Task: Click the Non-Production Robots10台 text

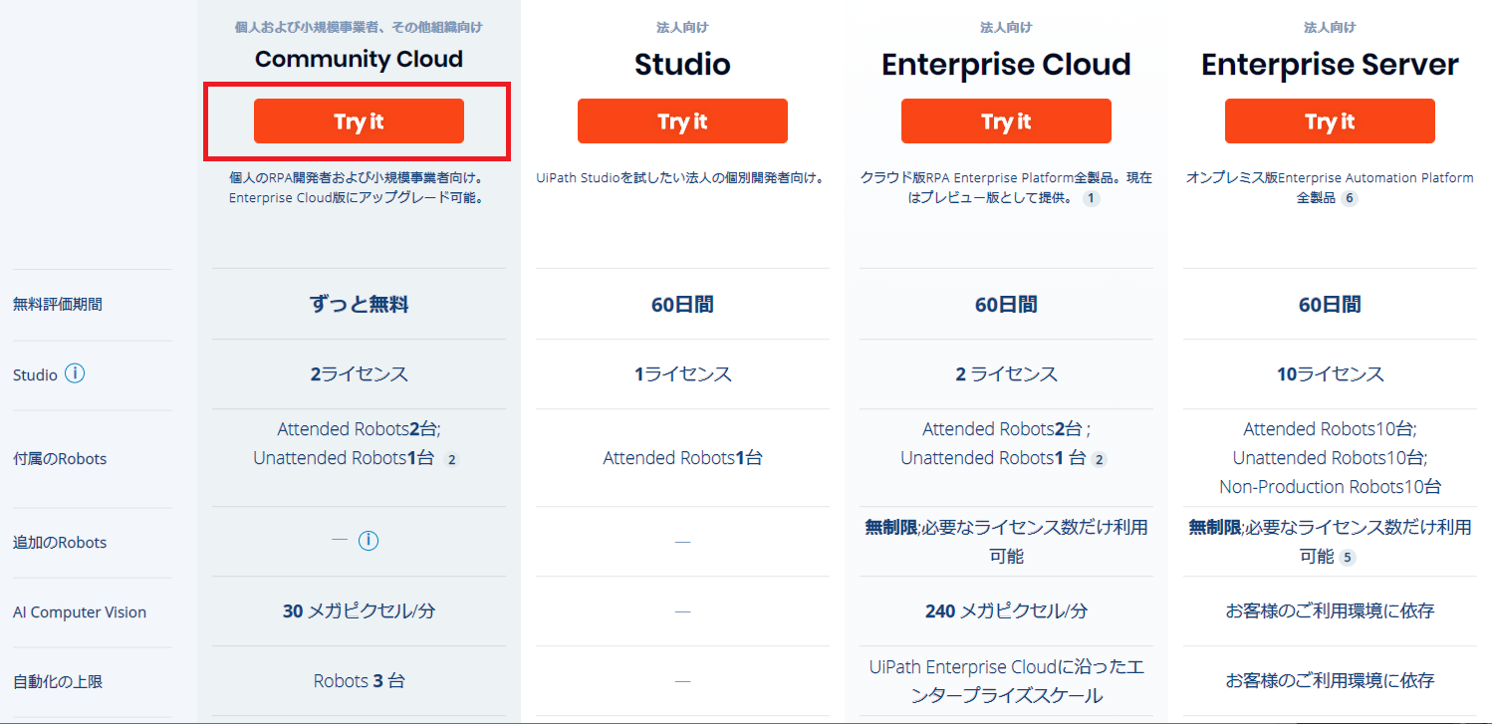Action: (1330, 487)
